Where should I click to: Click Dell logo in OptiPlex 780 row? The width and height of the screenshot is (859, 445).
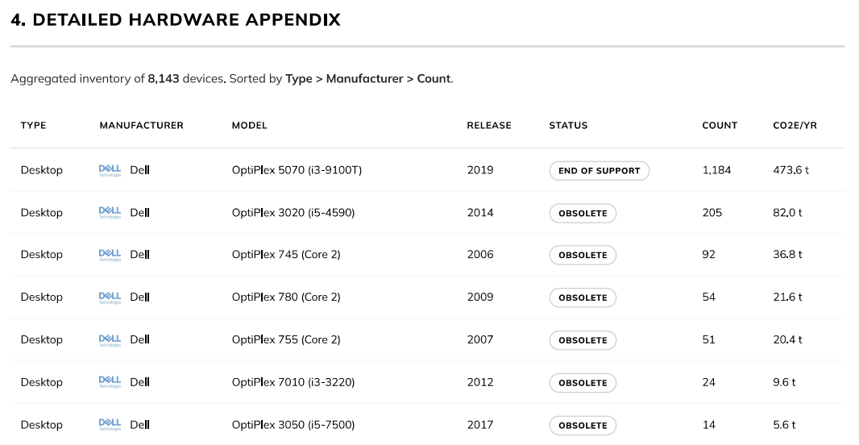pyautogui.click(x=110, y=297)
